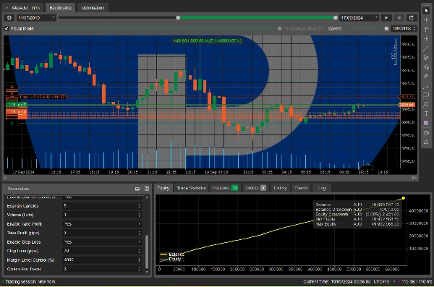Click the chart horizontal scrollbar left arrow
The width and height of the screenshot is (434, 287).
(5, 178)
